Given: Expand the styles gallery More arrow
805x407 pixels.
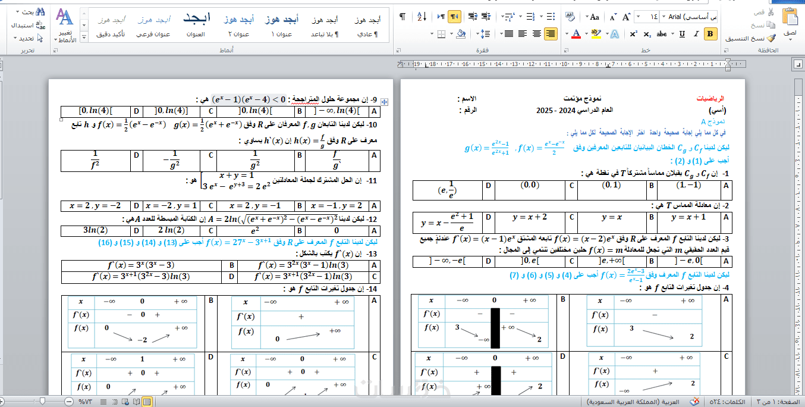Looking at the screenshot, I should pos(84,37).
